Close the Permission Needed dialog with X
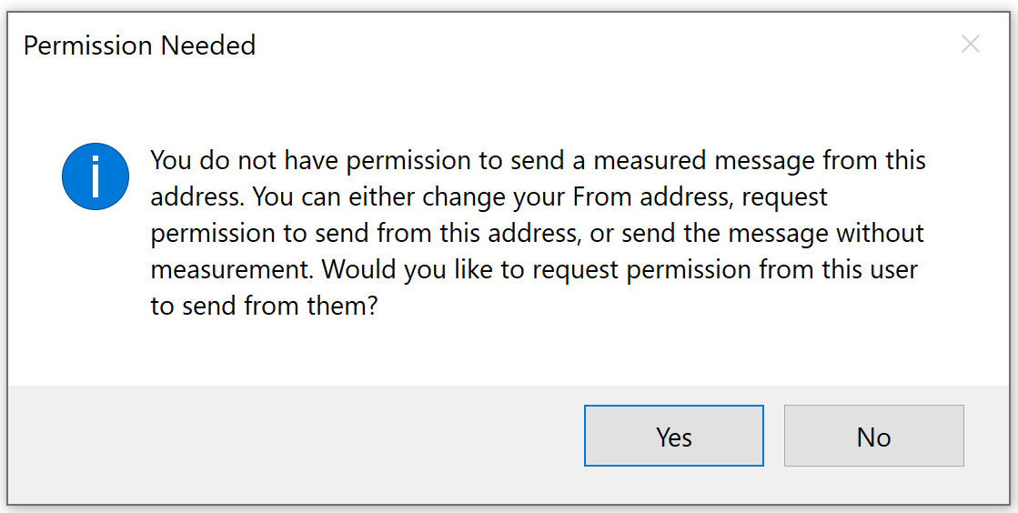This screenshot has width=1018, height=513. point(971,44)
